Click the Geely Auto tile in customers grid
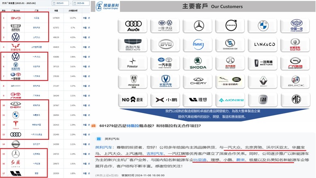This screenshot has height=178, width=316. click(x=132, y=45)
